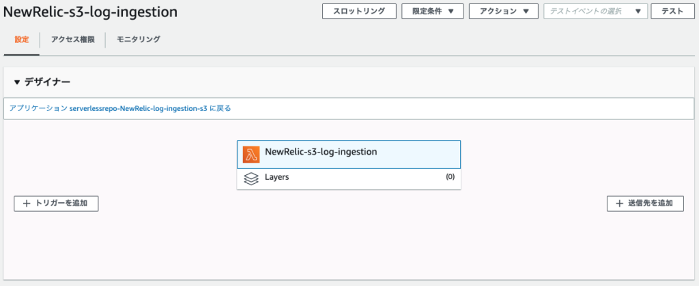Switch to the モニタリング tab

(x=138, y=39)
